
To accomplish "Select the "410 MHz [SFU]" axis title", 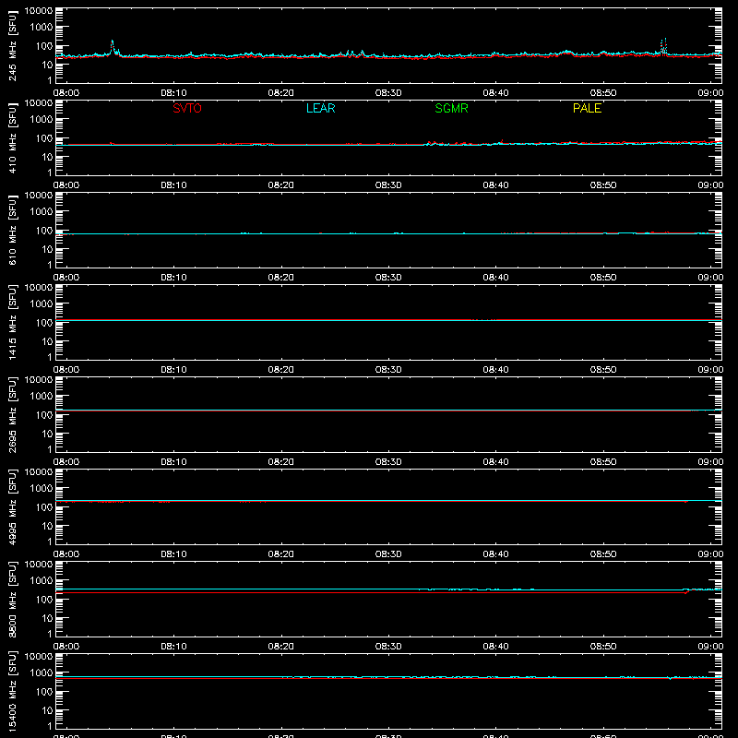I will 13,137.
